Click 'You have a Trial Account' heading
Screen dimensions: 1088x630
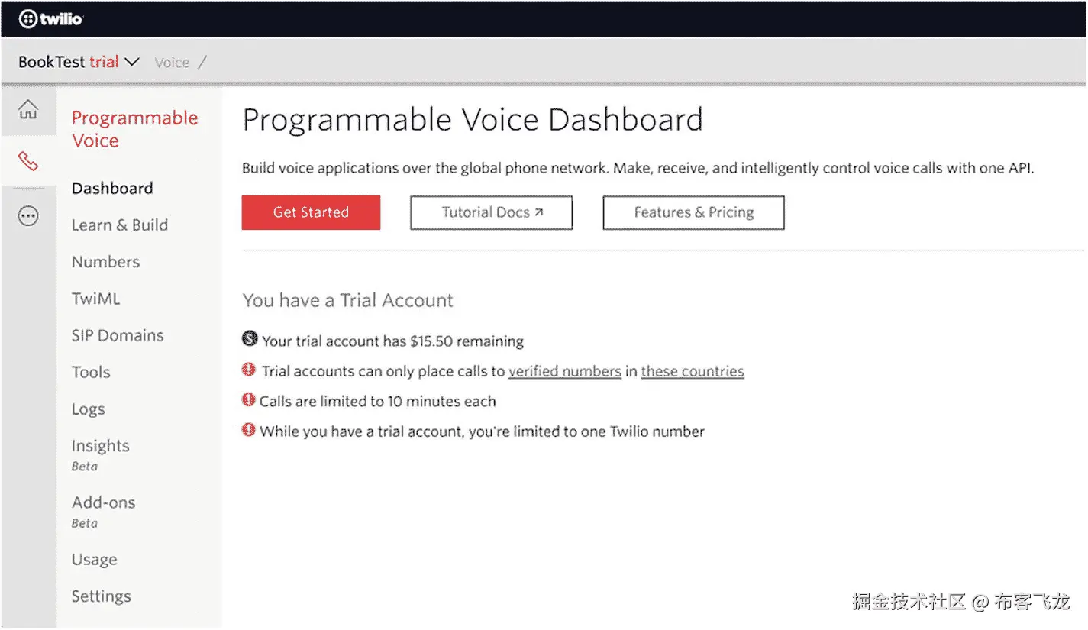[x=347, y=300]
